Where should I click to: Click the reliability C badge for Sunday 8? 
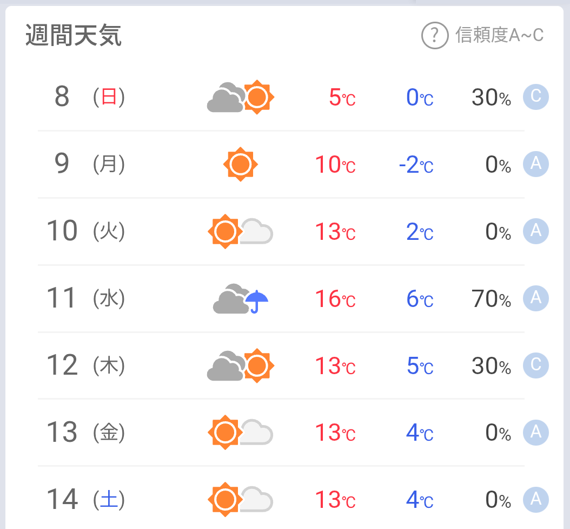[535, 97]
